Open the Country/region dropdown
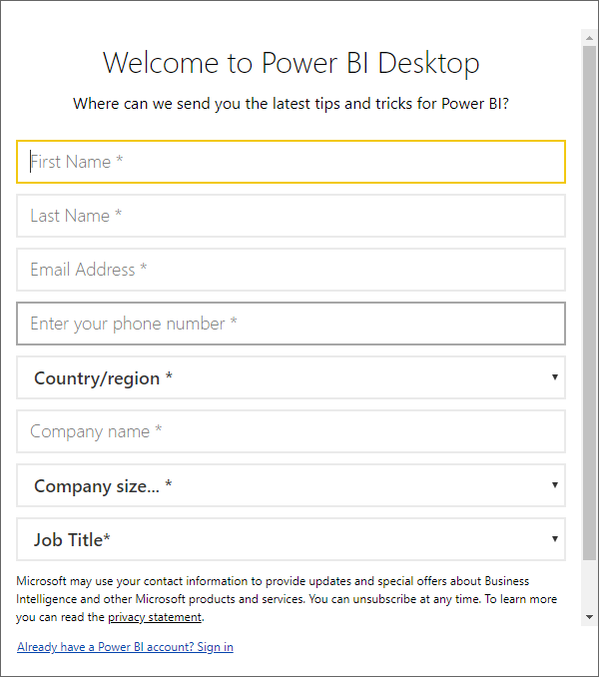 (x=291, y=377)
